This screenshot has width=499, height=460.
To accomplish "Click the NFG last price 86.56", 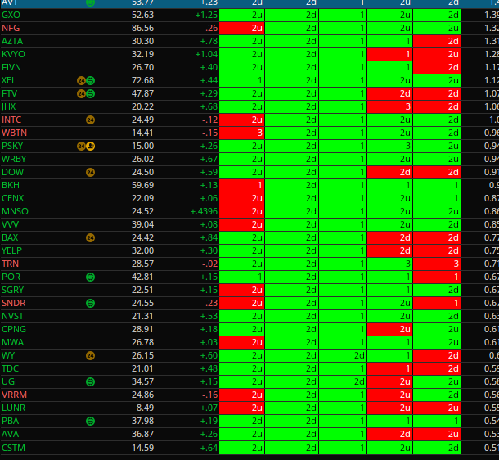I will (142, 28).
